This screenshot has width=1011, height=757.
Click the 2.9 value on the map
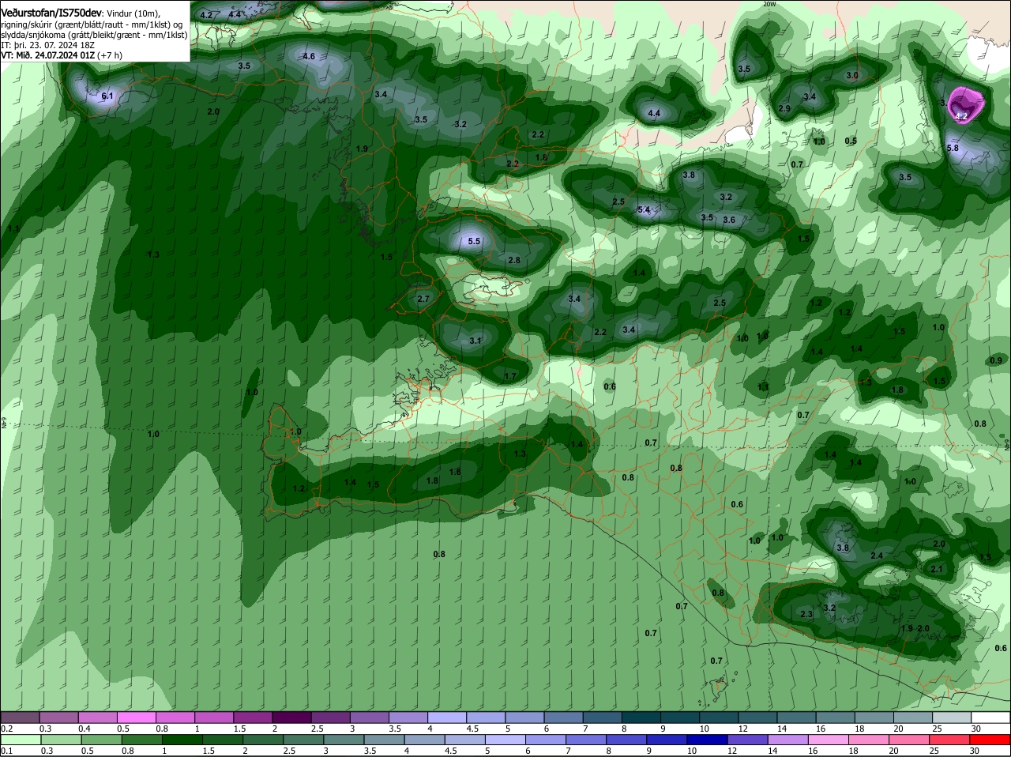click(x=784, y=108)
